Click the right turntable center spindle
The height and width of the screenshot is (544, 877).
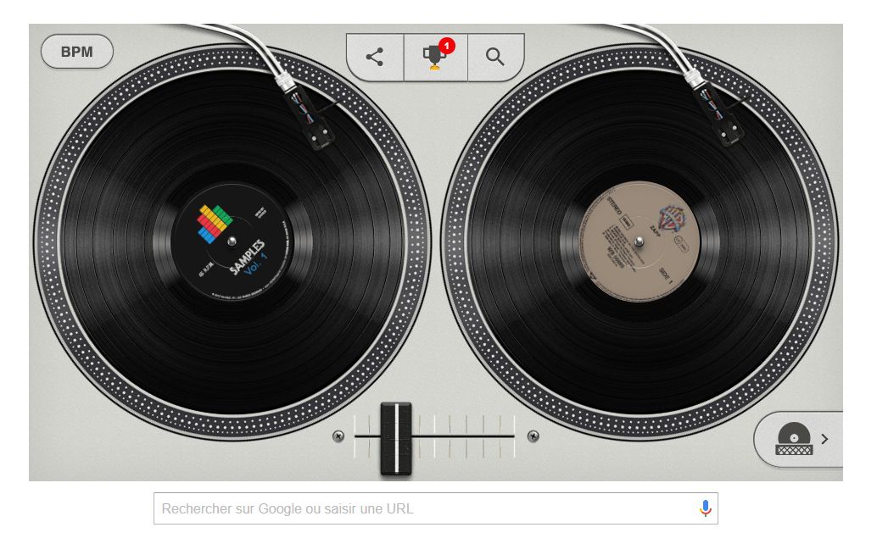tap(640, 241)
